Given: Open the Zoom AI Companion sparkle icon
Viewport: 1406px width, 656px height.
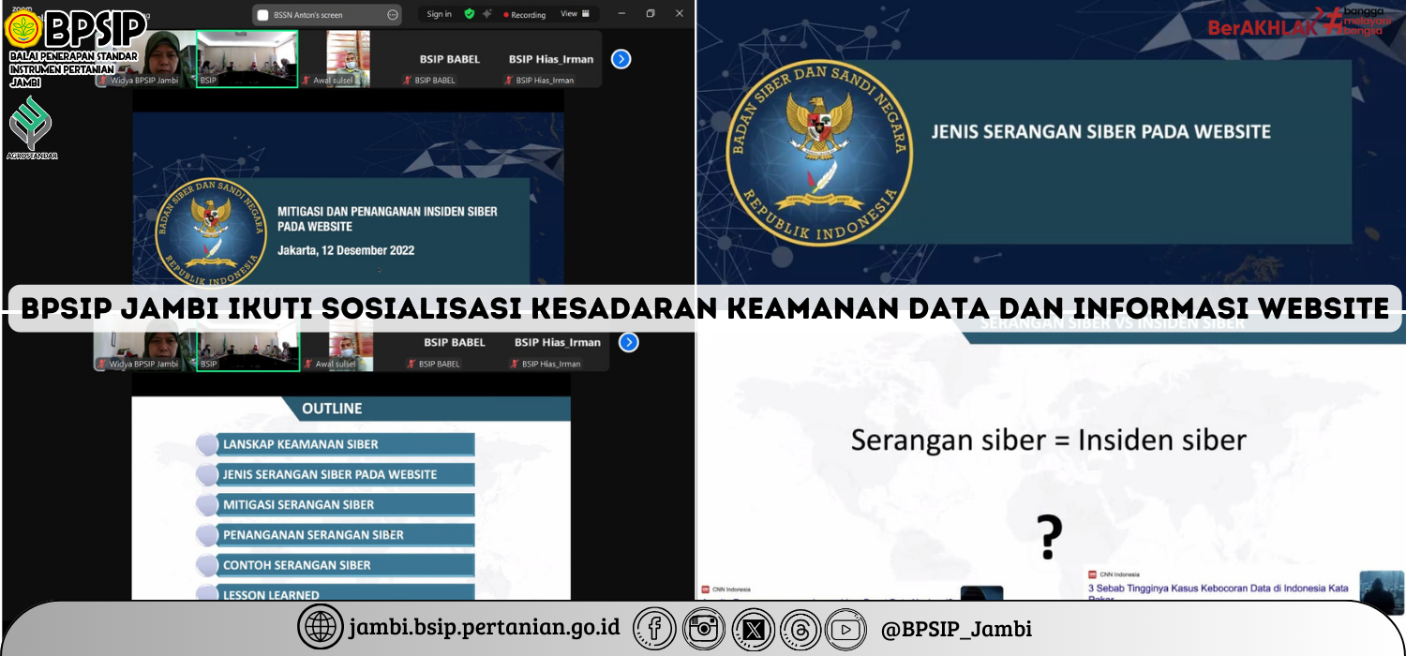Looking at the screenshot, I should [486, 14].
